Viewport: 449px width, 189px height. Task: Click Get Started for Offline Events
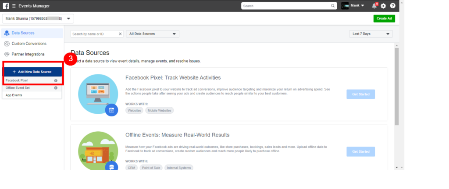coord(360,152)
